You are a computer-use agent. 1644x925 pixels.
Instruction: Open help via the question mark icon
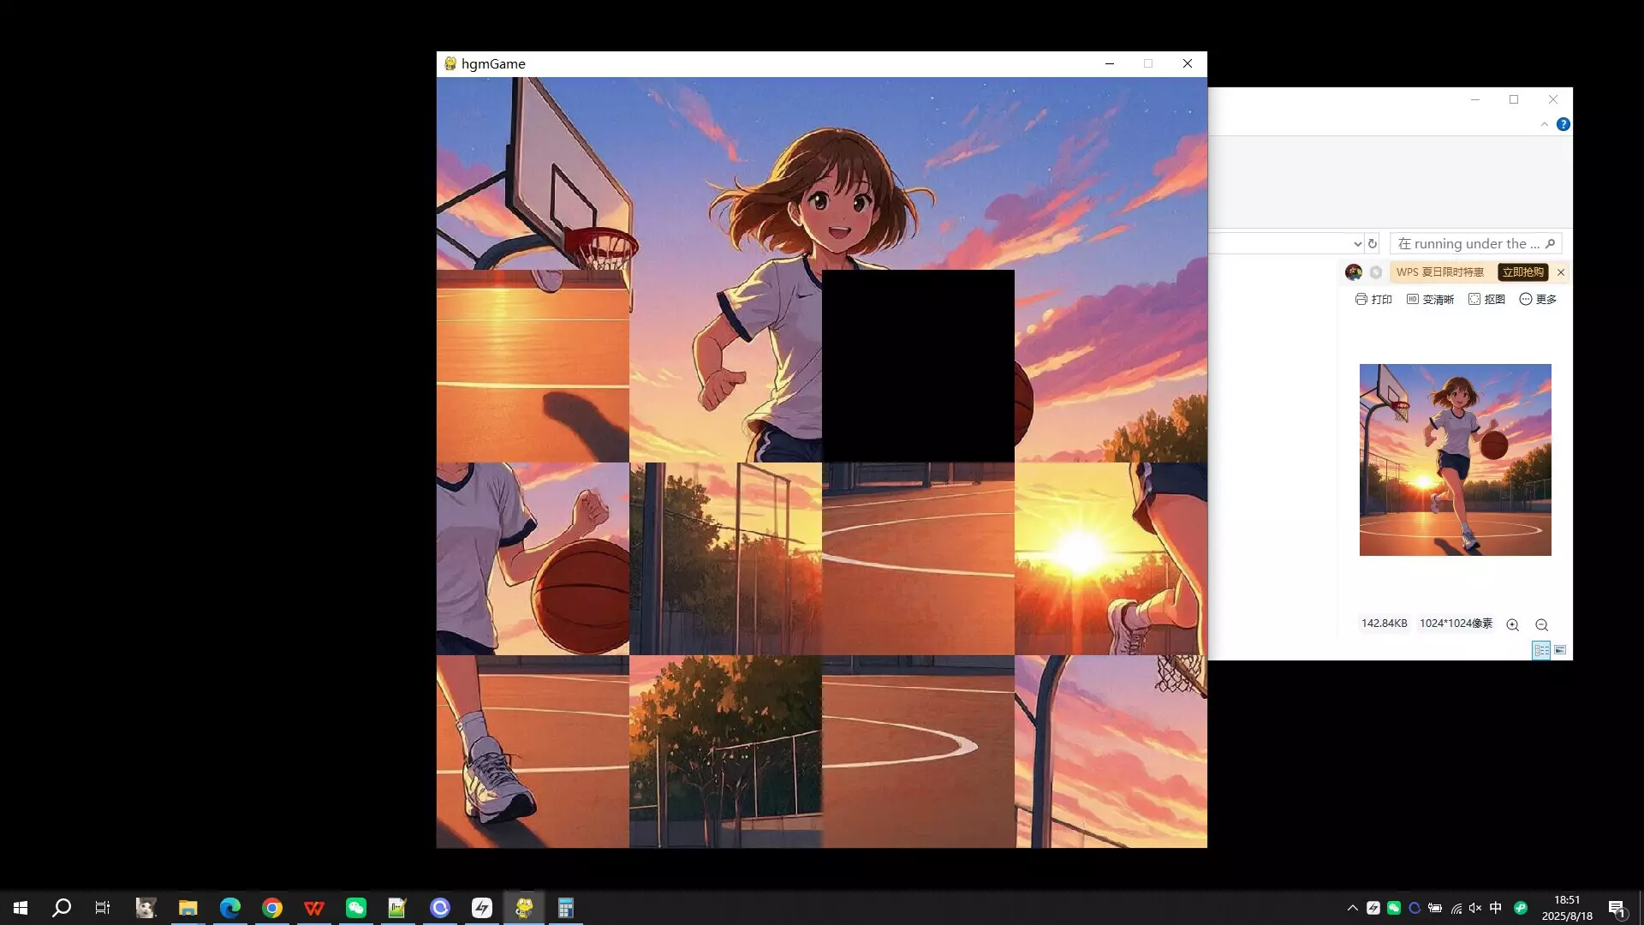pos(1564,124)
